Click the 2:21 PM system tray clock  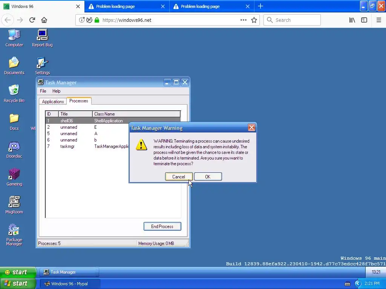pos(372,283)
